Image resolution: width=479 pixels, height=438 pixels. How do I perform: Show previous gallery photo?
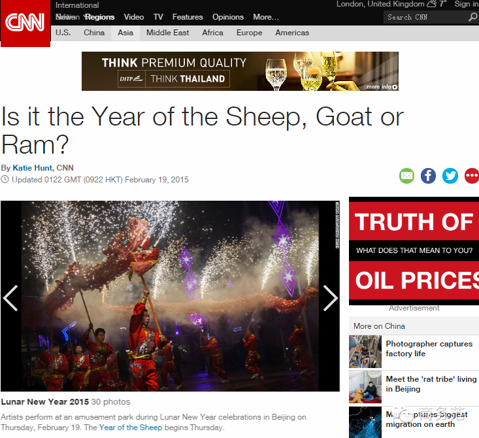point(10,298)
